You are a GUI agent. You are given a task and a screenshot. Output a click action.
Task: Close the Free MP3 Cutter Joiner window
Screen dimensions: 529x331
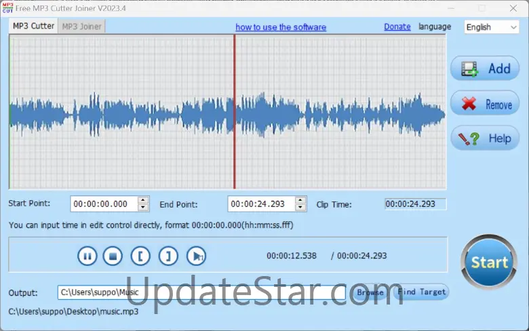[x=513, y=8]
